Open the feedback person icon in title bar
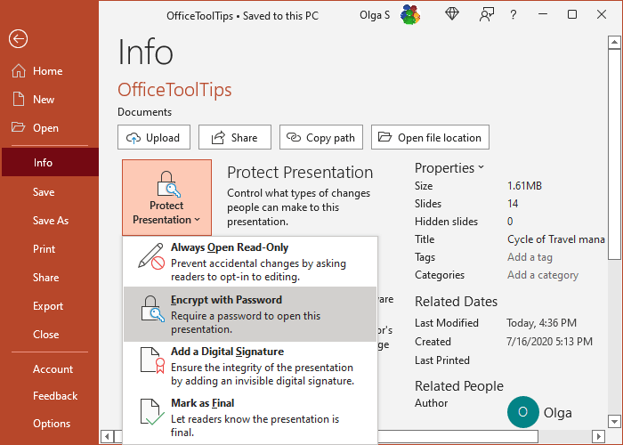The width and height of the screenshot is (623, 445). [x=487, y=14]
